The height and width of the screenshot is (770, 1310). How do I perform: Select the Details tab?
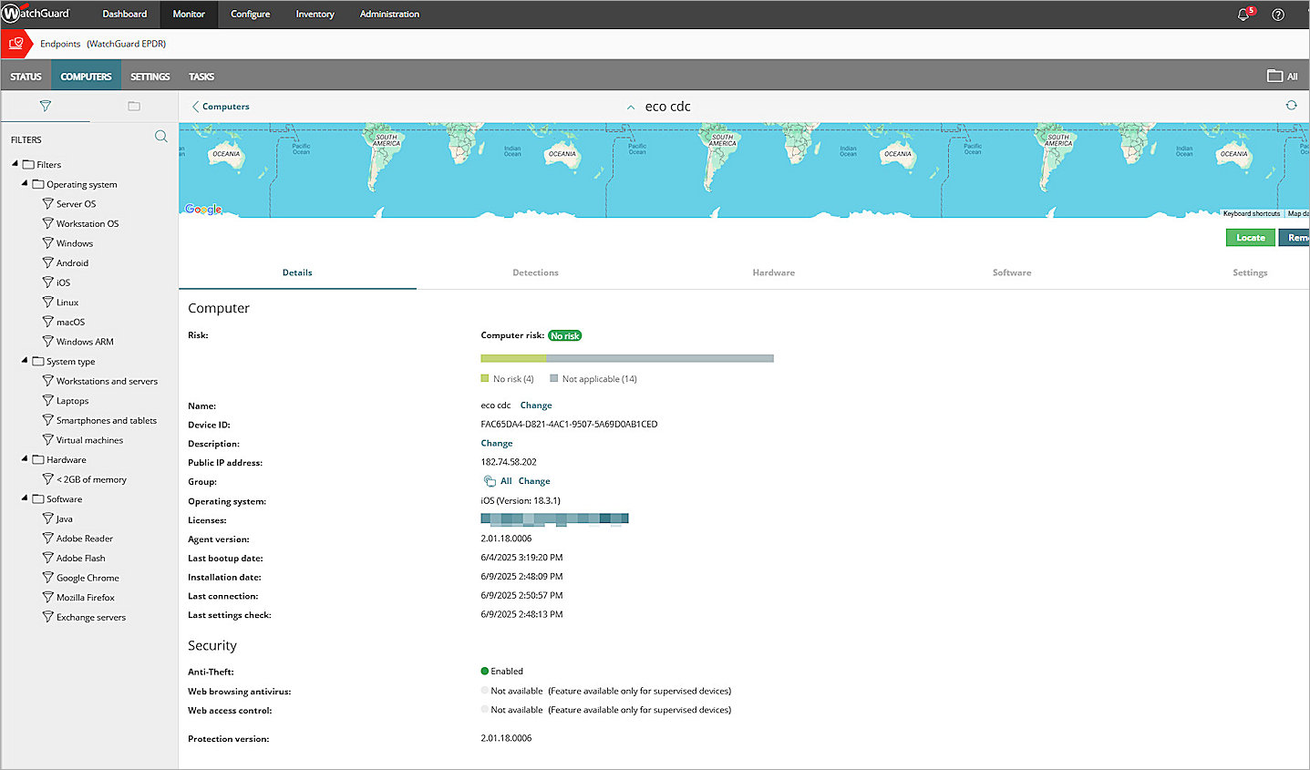click(x=297, y=272)
